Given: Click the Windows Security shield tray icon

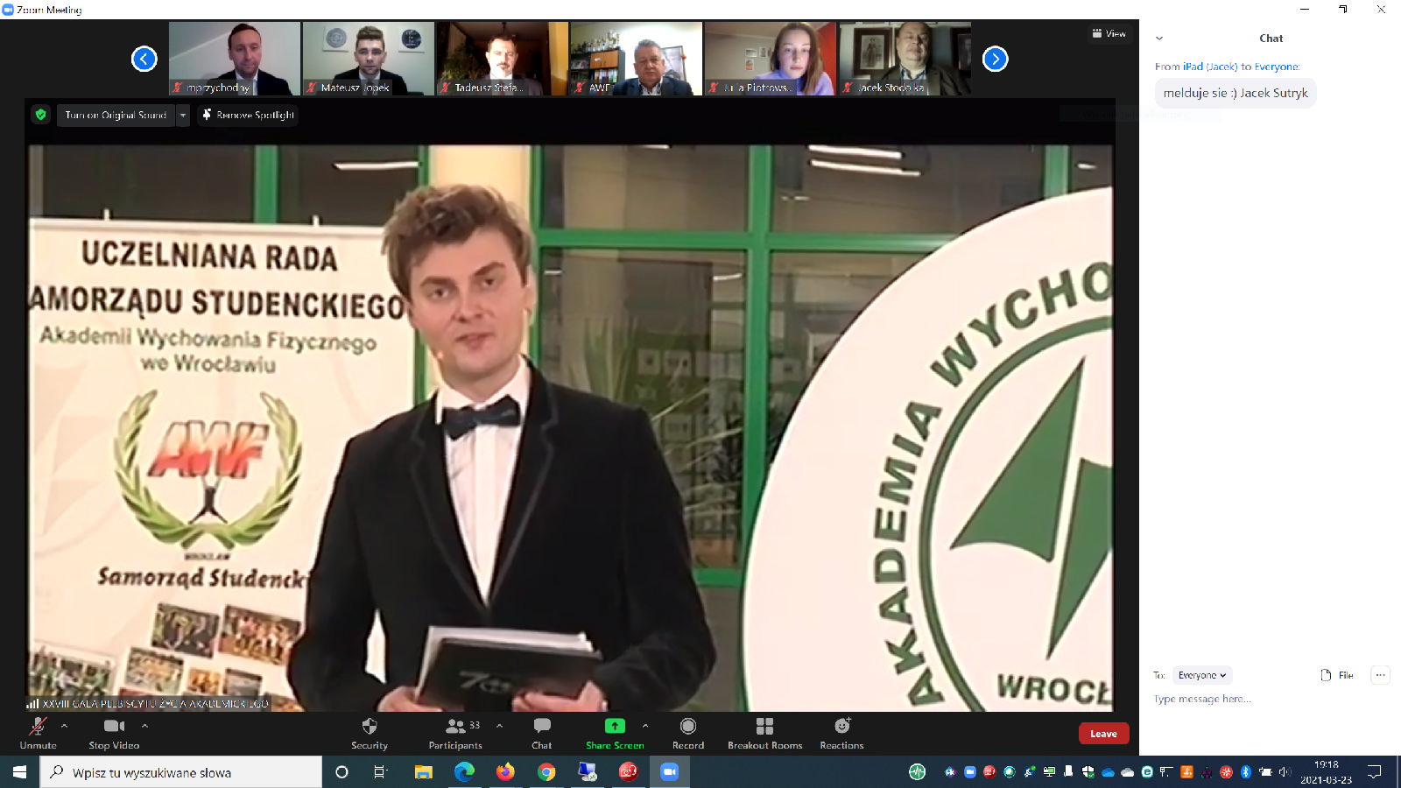Looking at the screenshot, I should point(1088,771).
